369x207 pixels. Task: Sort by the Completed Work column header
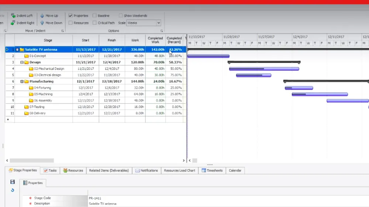click(x=155, y=40)
